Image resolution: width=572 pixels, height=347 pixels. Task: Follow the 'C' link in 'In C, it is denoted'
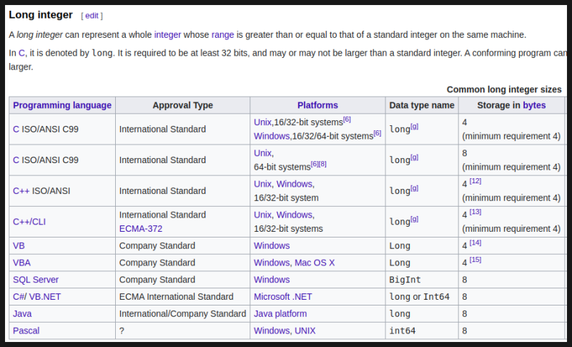point(21,53)
